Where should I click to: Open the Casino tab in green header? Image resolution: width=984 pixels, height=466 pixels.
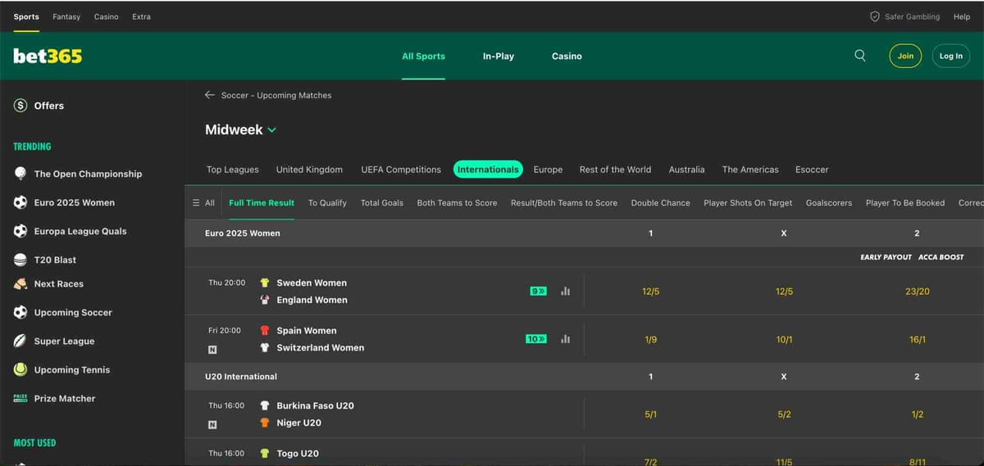(567, 57)
